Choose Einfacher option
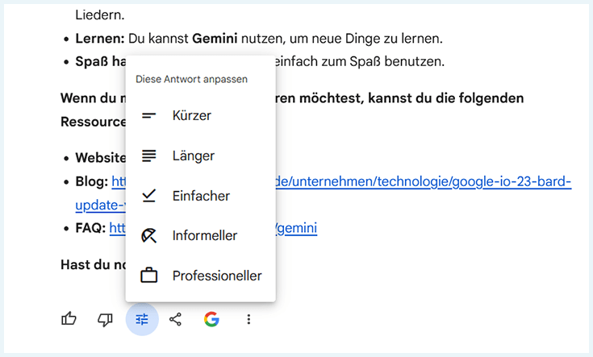 [x=200, y=196]
